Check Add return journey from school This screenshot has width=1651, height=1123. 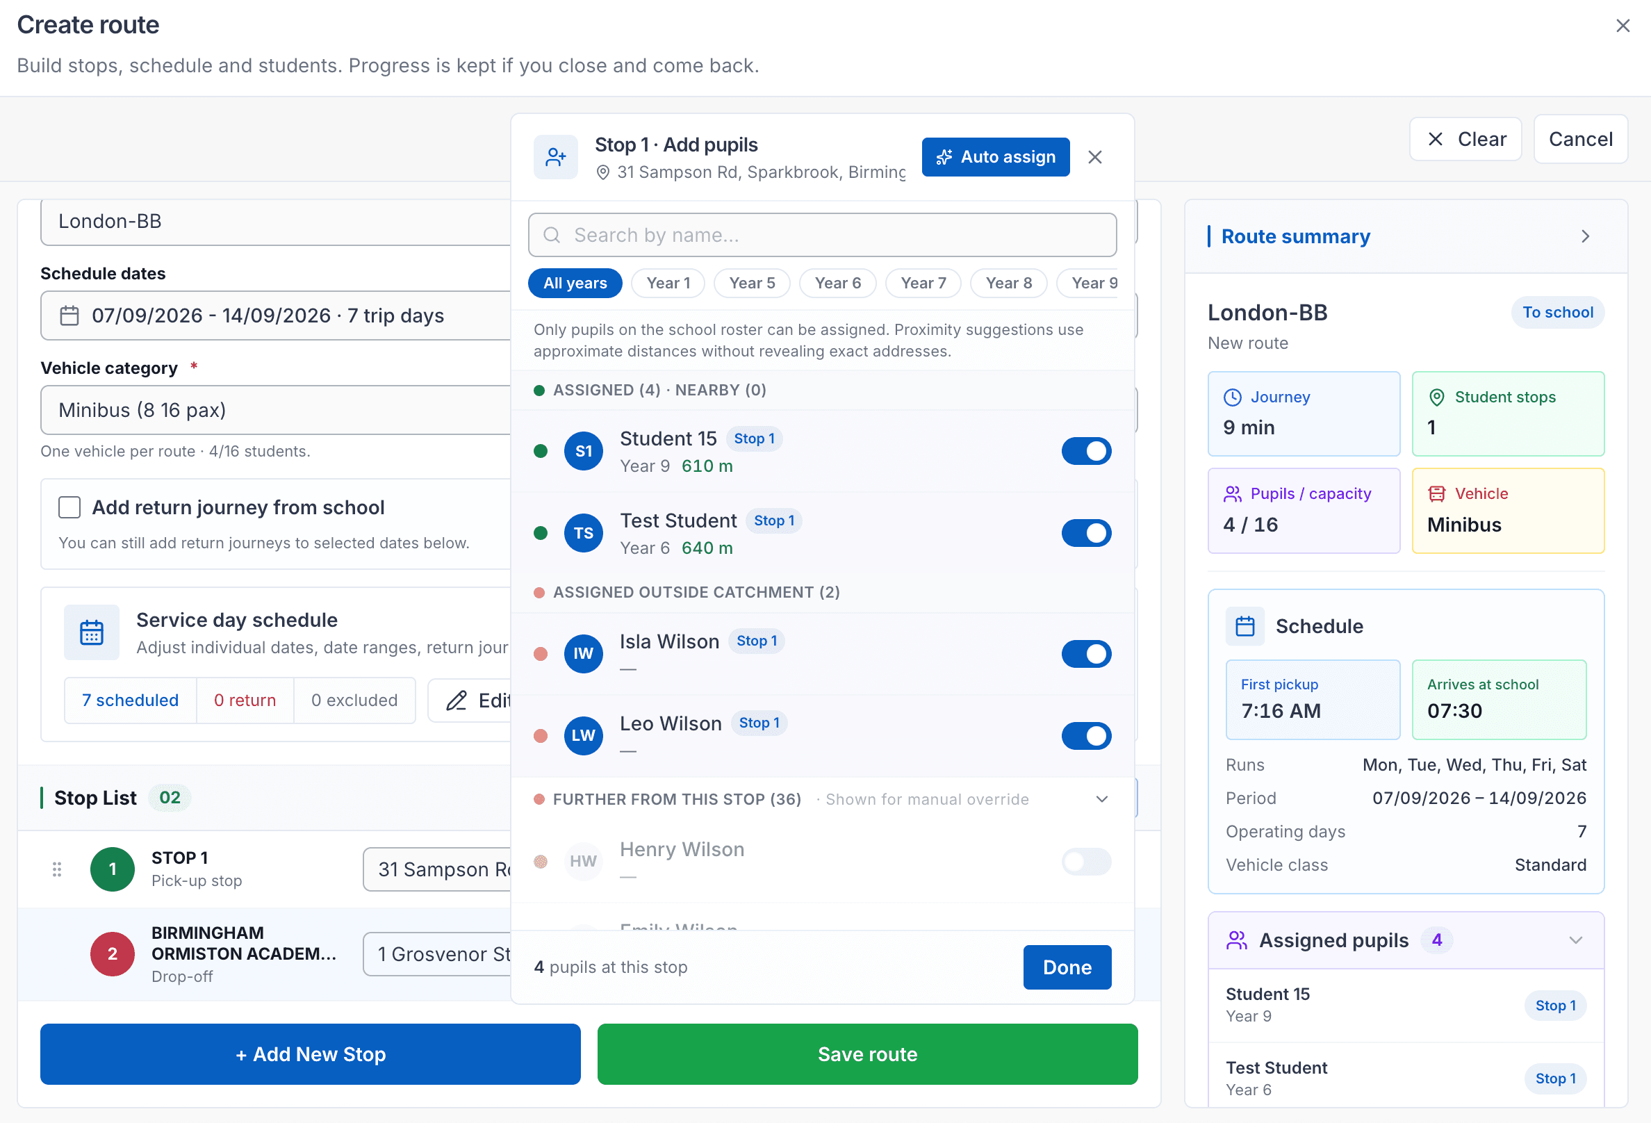pos(69,507)
